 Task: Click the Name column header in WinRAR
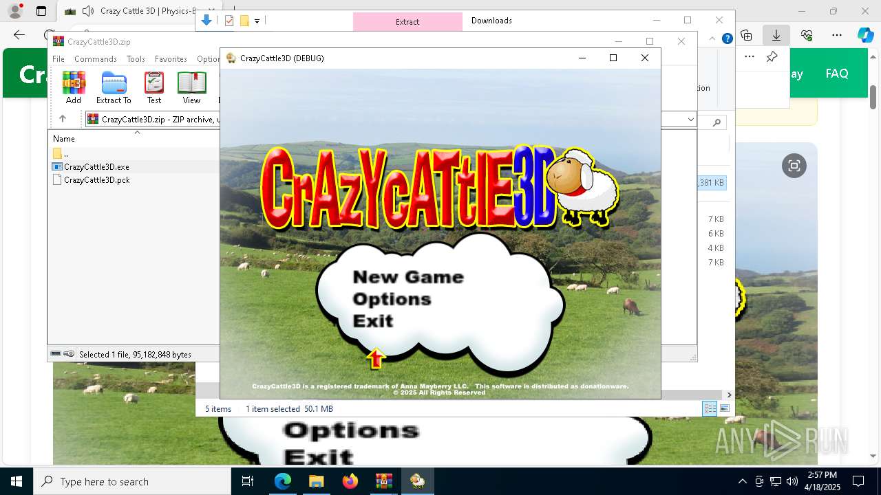(x=64, y=139)
